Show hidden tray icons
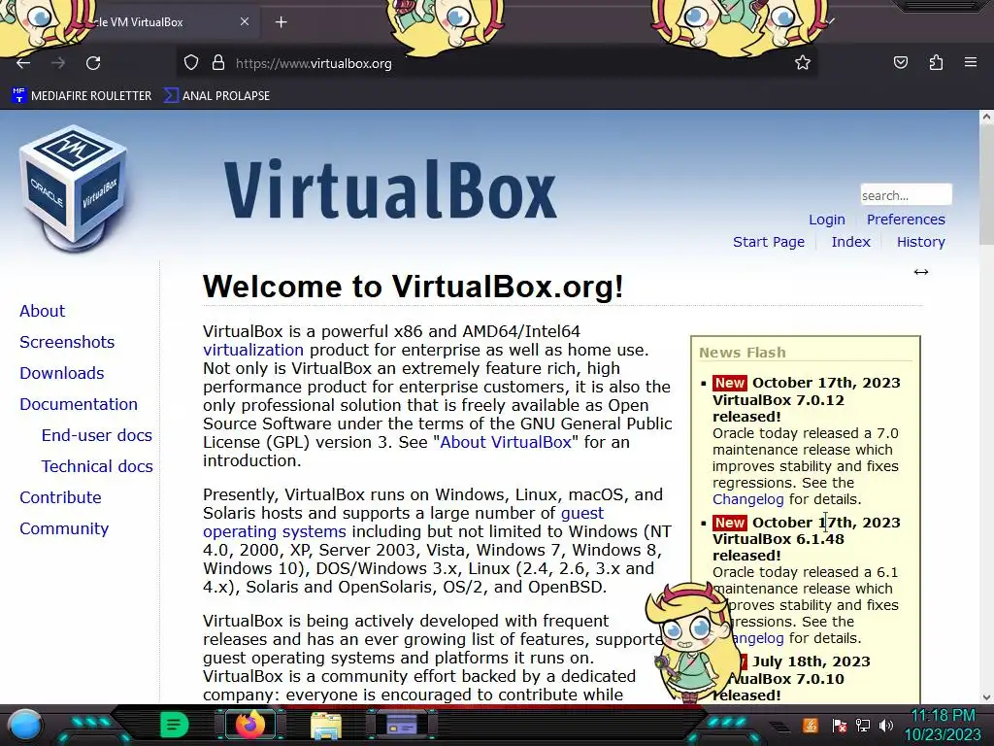 click(781, 727)
